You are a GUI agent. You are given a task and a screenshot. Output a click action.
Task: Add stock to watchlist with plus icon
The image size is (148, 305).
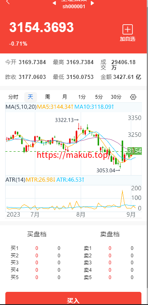point(127,30)
